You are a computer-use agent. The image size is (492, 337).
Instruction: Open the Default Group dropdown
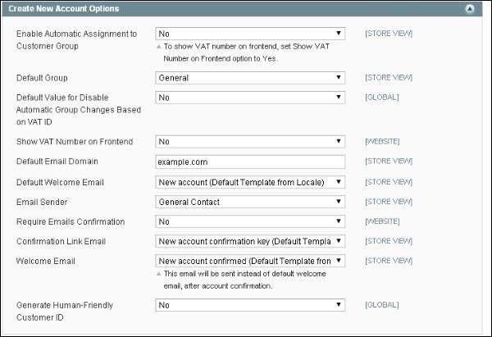pyautogui.click(x=250, y=78)
